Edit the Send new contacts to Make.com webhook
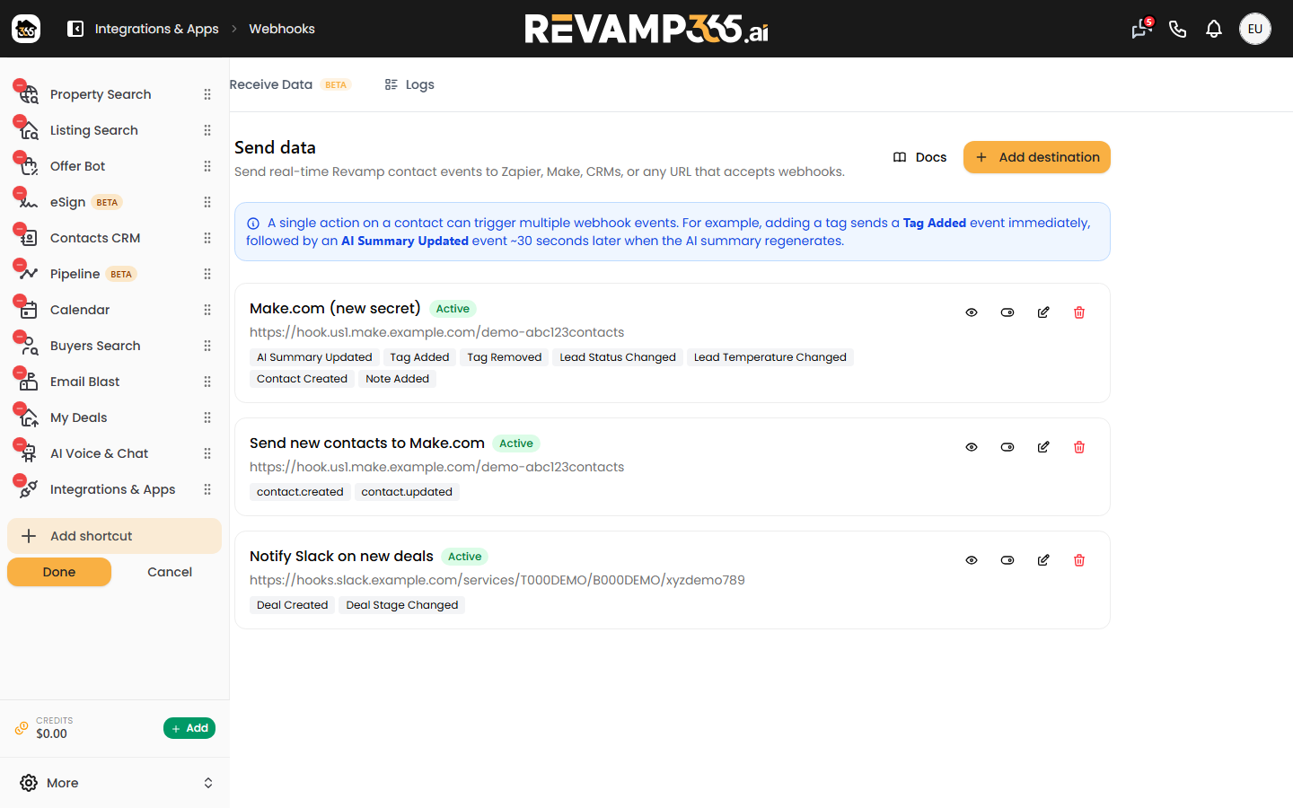 (x=1043, y=447)
